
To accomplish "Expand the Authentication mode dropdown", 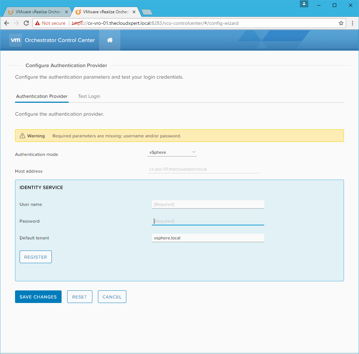I will coord(172,152).
